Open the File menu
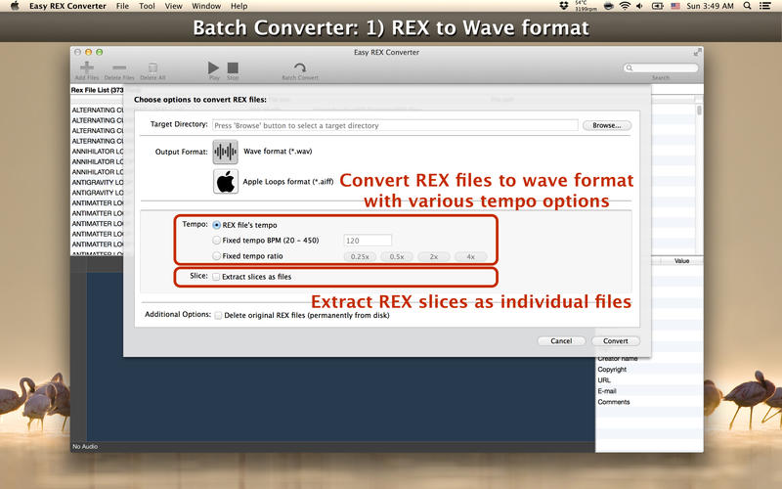Viewport: 782px width, 489px height. (x=122, y=6)
